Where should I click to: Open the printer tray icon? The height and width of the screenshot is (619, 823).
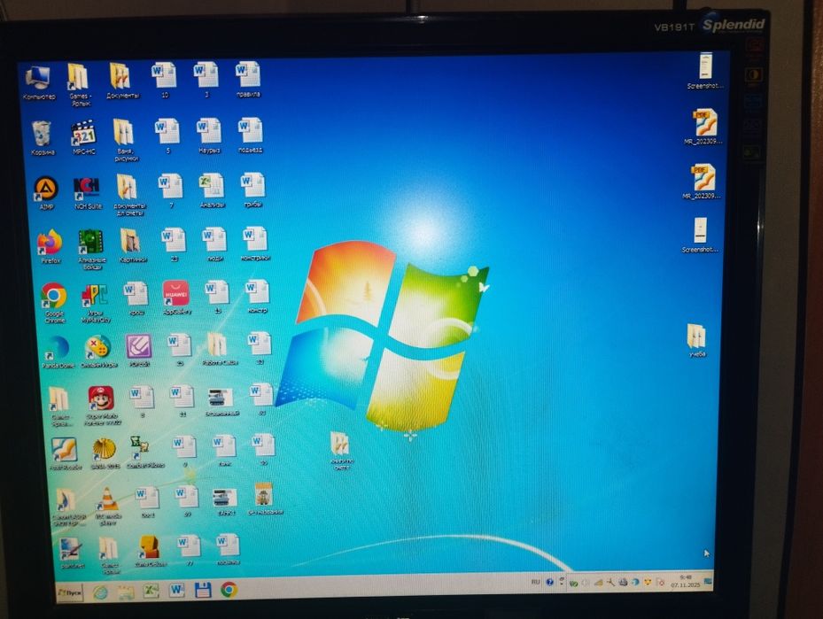623,583
